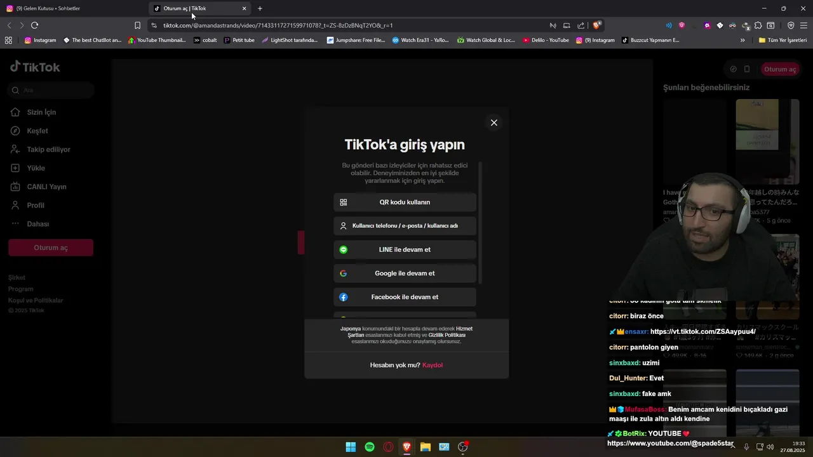Open LightShot bookmark
This screenshot has width=813, height=457.
[289, 40]
